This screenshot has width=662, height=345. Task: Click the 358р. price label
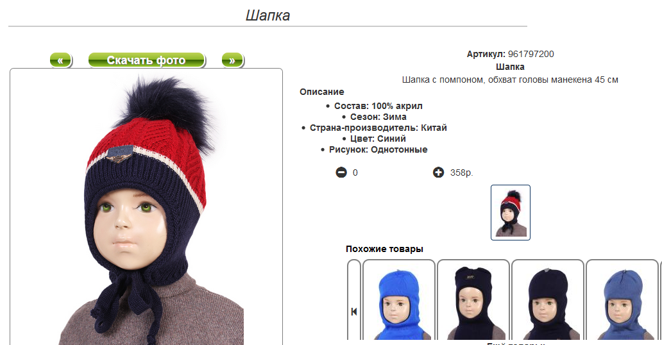461,172
